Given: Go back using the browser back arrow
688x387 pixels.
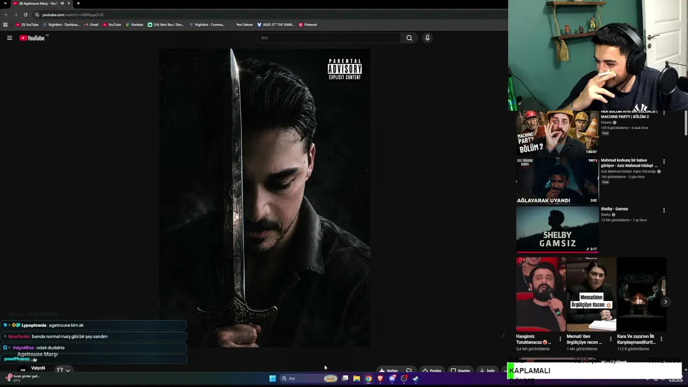Looking at the screenshot, I should click(x=6, y=15).
